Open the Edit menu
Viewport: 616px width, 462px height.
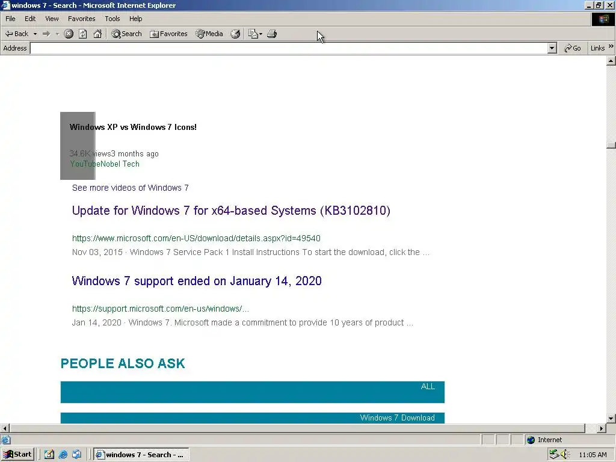pyautogui.click(x=30, y=19)
